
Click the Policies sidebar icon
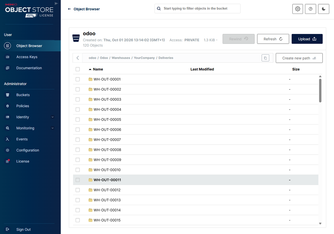point(7,106)
